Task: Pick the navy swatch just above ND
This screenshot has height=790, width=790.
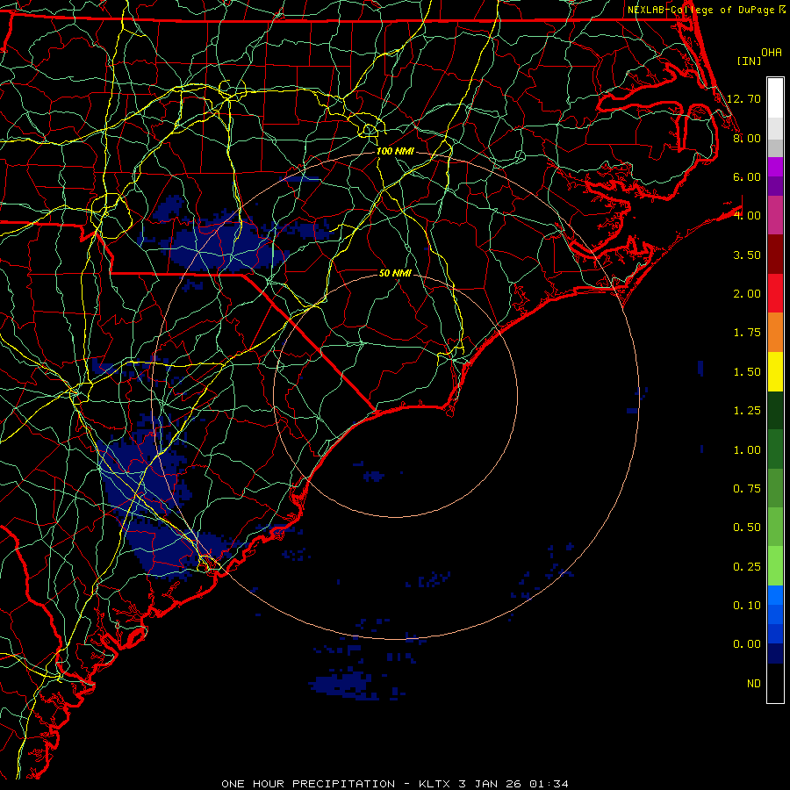Action: (x=775, y=653)
